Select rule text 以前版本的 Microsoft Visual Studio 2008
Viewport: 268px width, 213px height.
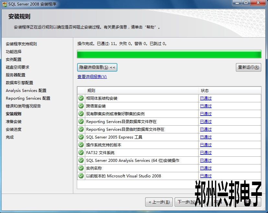pos(123,176)
